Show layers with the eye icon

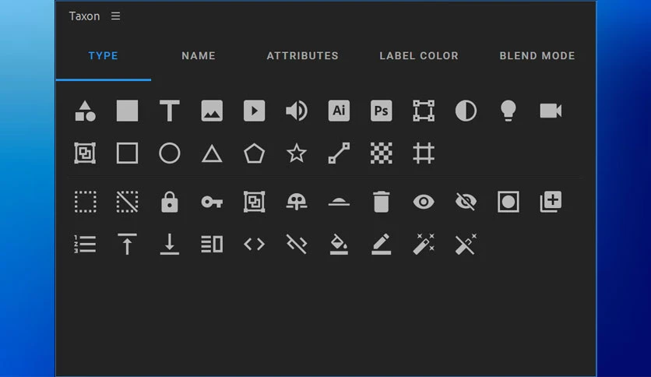(x=424, y=202)
